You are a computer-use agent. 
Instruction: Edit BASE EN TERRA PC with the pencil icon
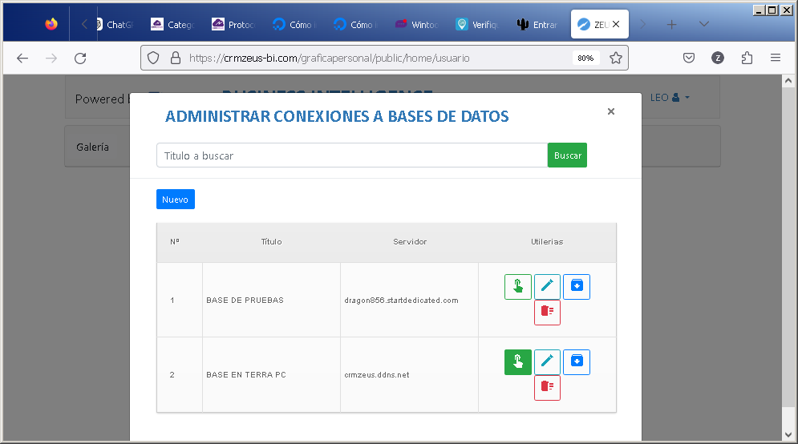pos(547,362)
